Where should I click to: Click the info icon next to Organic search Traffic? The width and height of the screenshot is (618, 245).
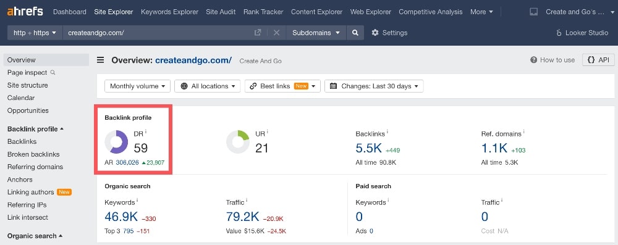247,201
